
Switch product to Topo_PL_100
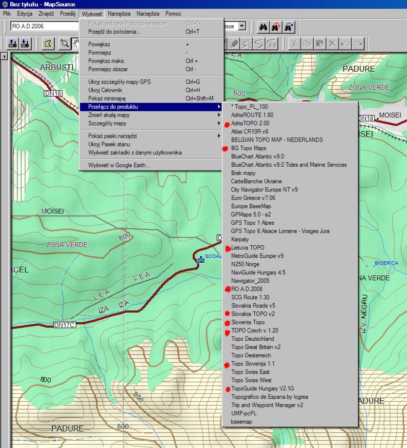click(x=290, y=107)
